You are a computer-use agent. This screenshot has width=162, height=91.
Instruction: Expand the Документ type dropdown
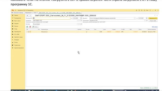pos(135,18)
